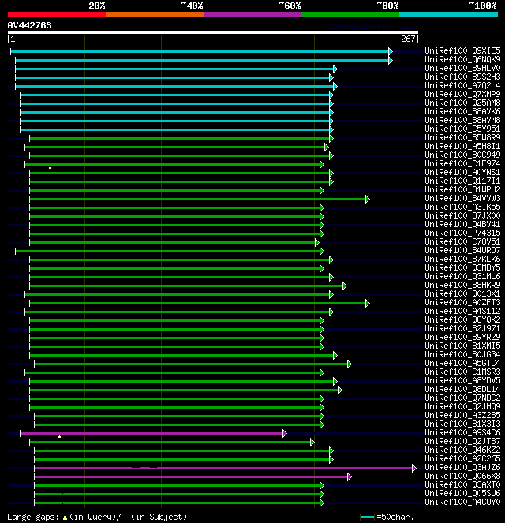The width and height of the screenshot is (505, 523).
Task: Click the UniRef100_B8AVK6 hit name
Action: point(462,111)
